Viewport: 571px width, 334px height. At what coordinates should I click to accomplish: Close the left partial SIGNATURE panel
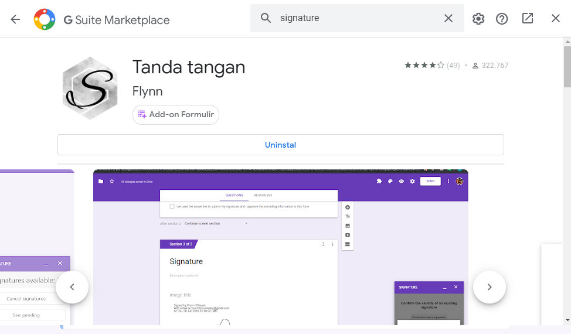click(x=60, y=263)
